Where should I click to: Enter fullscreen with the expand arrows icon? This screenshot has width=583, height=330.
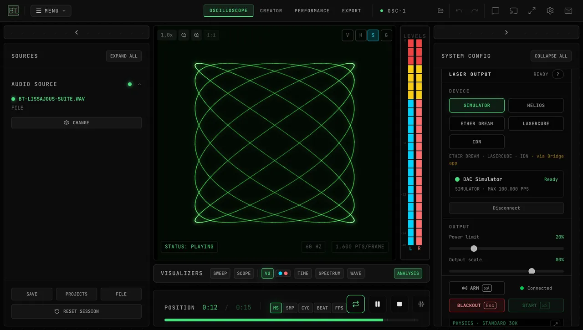532,11
